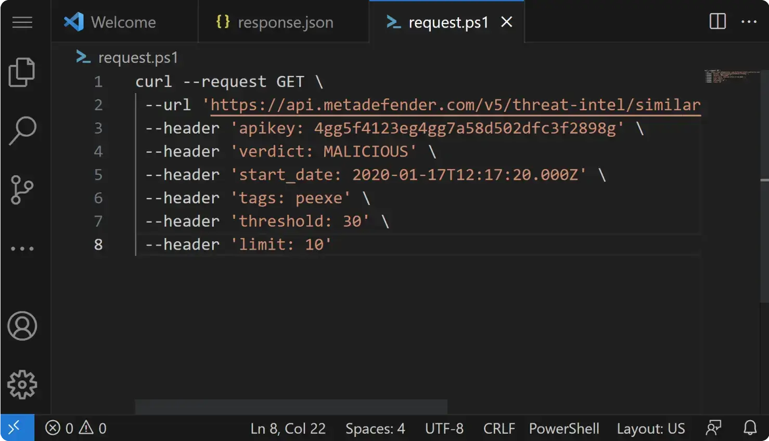Click the remote window indicator in status bar
Image resolution: width=769 pixels, height=441 pixels.
tap(17, 427)
